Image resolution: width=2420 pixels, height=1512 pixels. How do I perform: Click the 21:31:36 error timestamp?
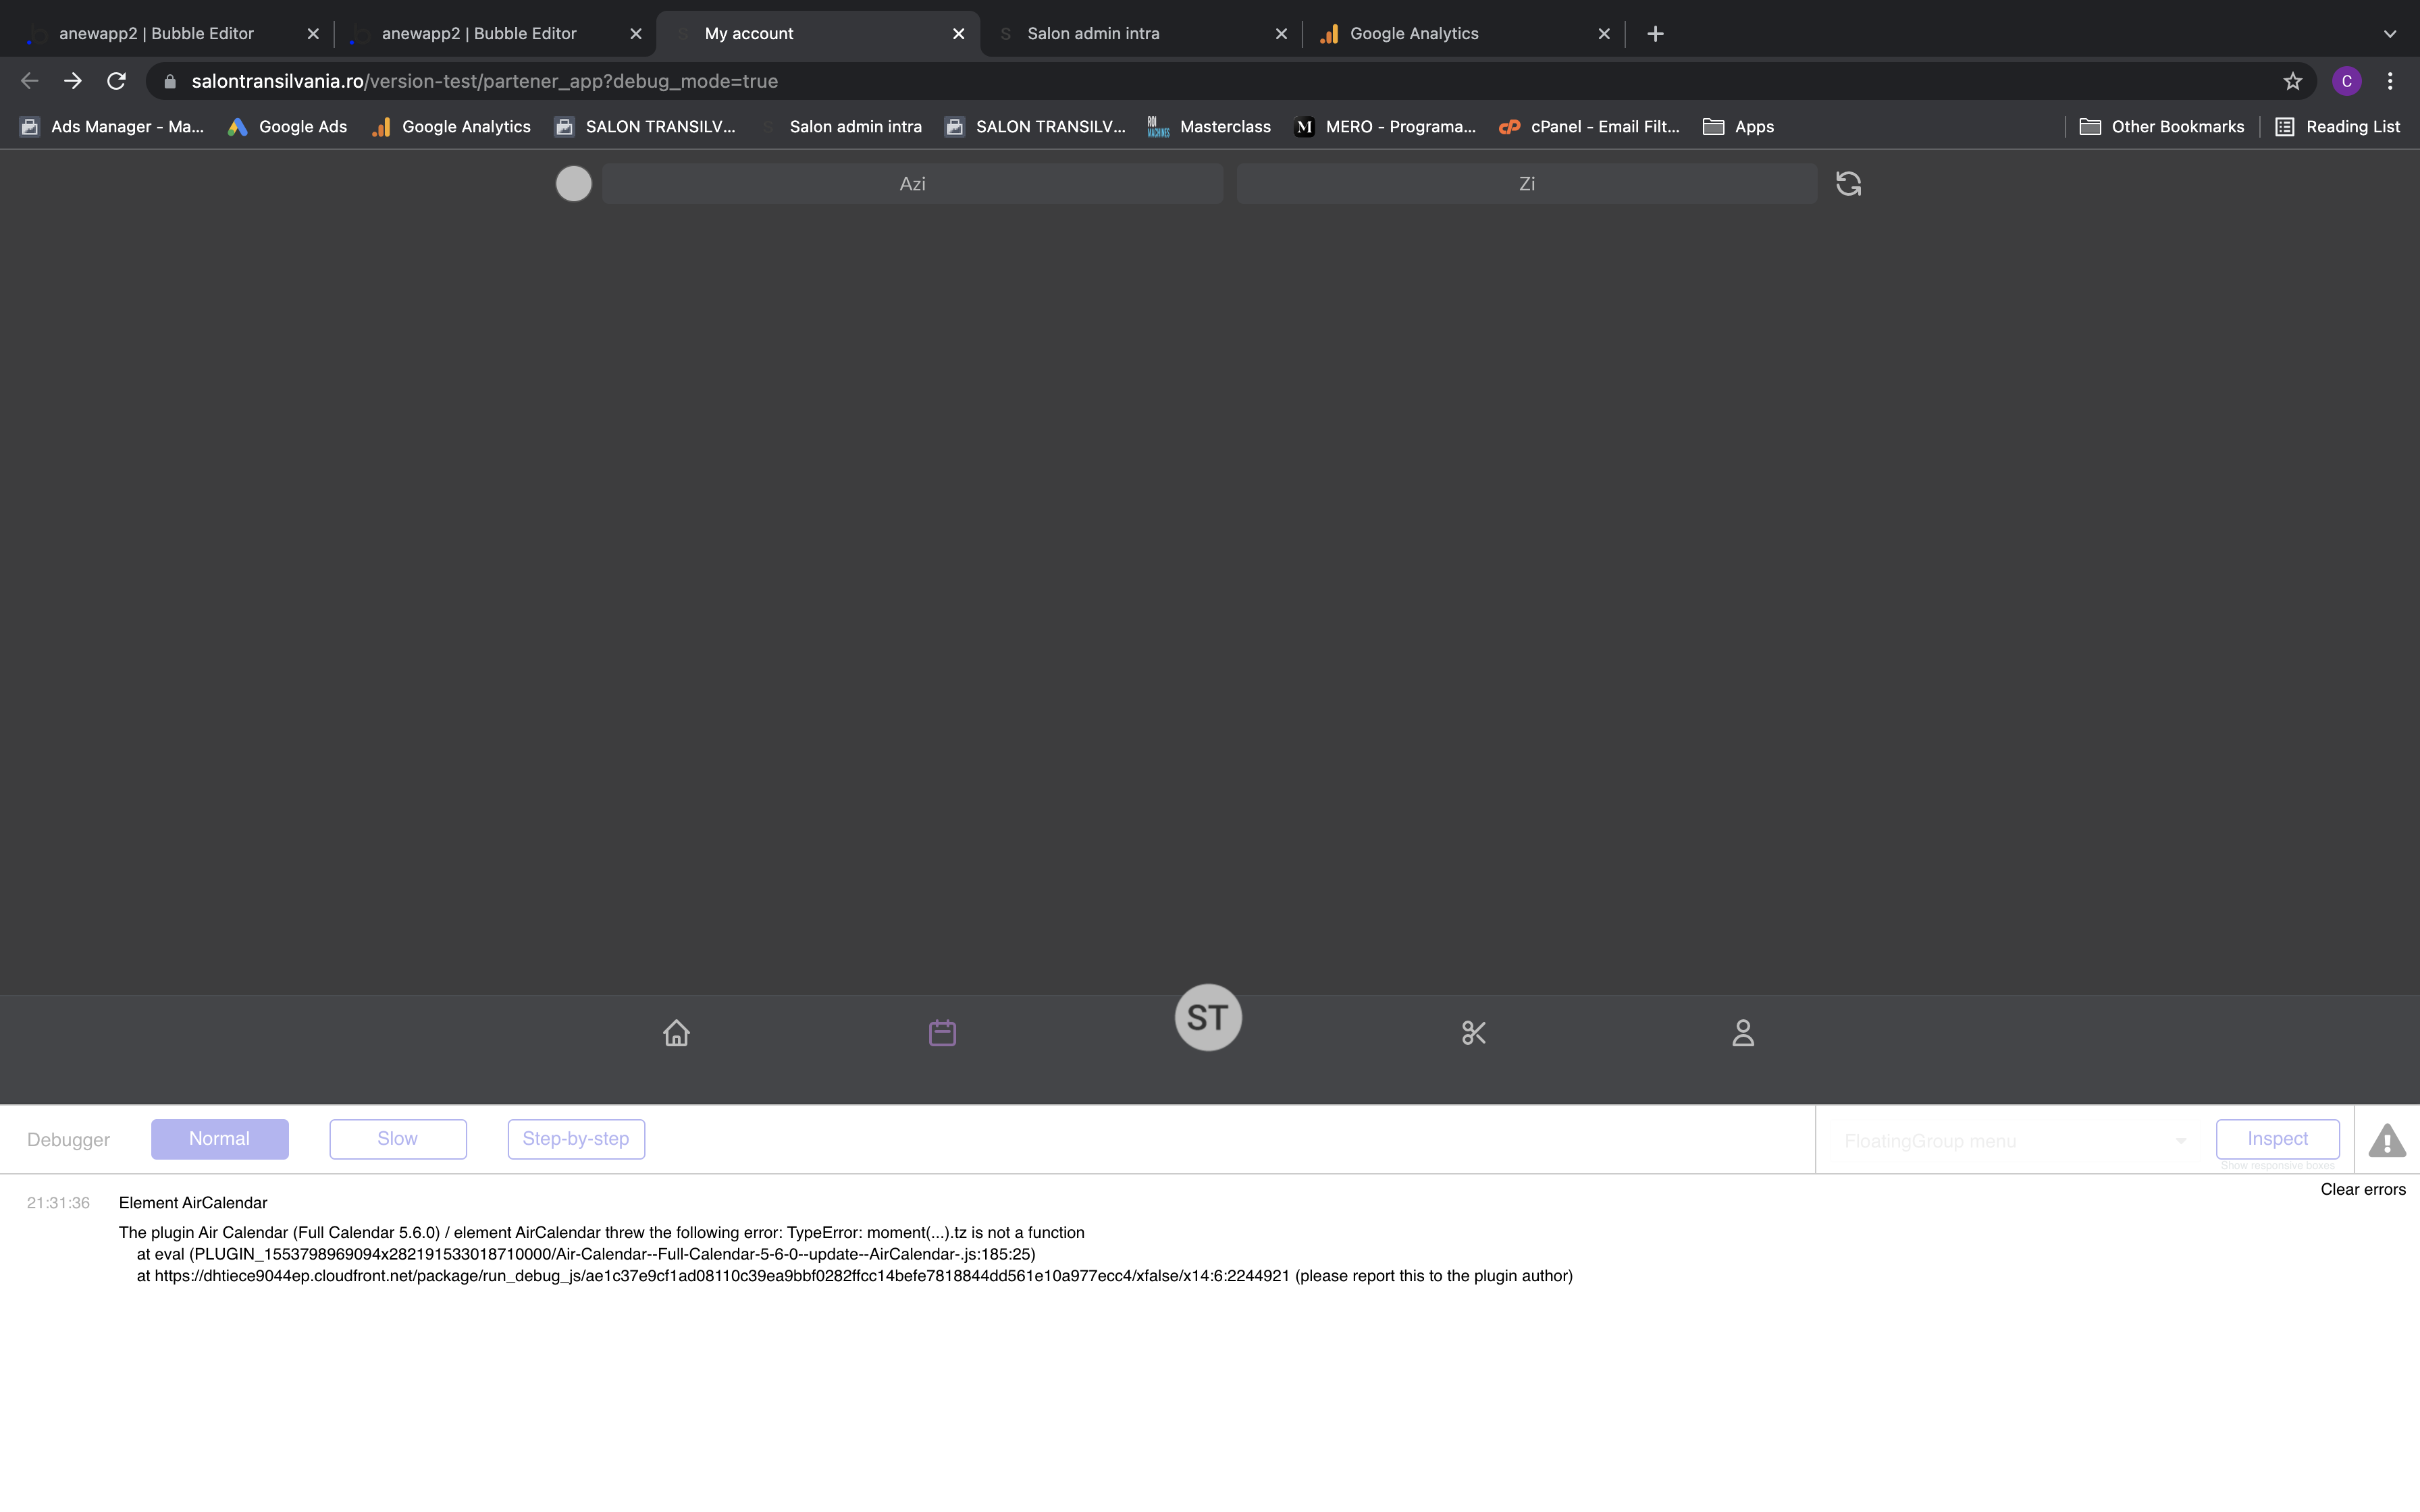point(58,1203)
